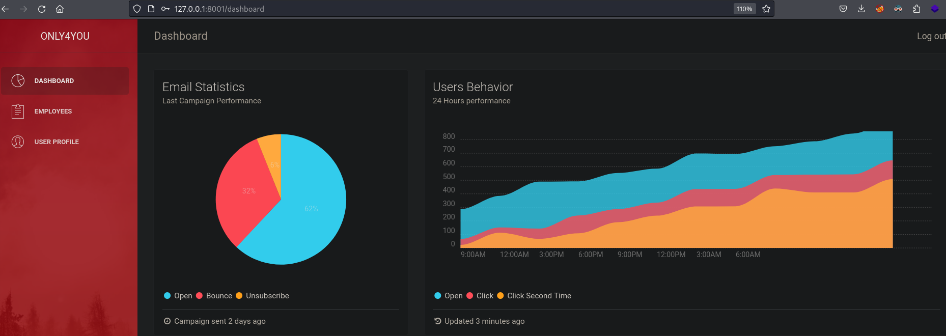Click the blue Open legend dot under pie chart
Viewport: 946px width, 336px height.
[x=167, y=296]
